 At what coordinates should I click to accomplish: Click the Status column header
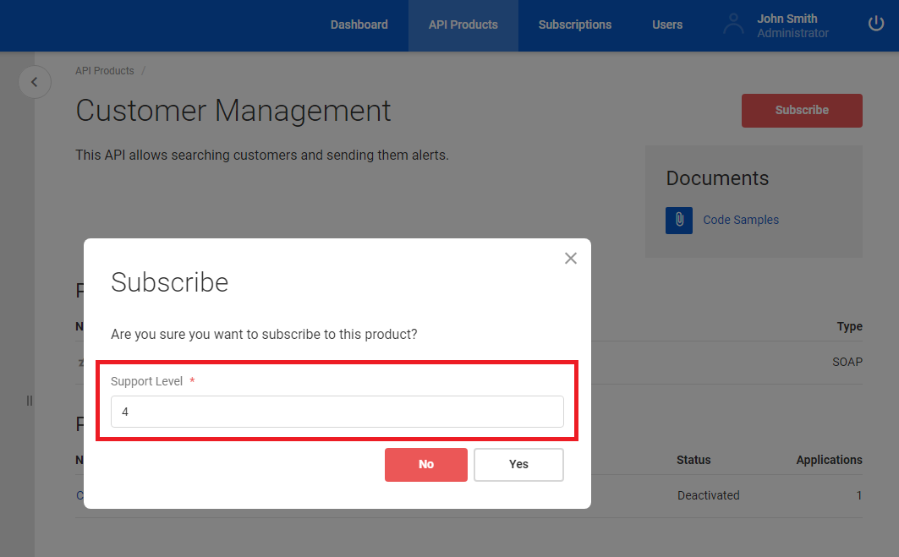point(693,460)
